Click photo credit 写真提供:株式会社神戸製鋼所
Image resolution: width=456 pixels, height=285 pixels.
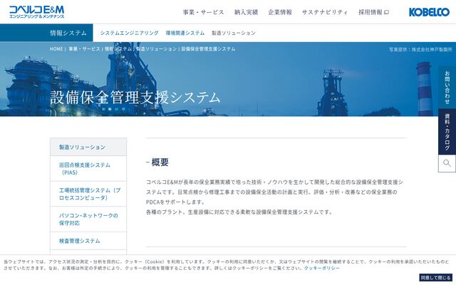pos(420,49)
